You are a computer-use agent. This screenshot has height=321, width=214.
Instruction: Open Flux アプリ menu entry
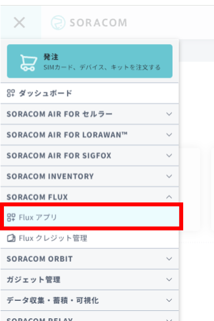[91, 216]
